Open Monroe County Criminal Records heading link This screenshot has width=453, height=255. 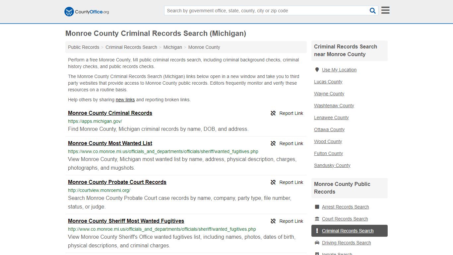110,113
